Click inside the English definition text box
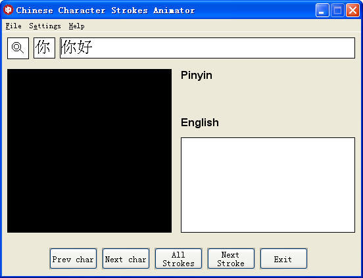This screenshot has height=278, width=363. point(268,185)
